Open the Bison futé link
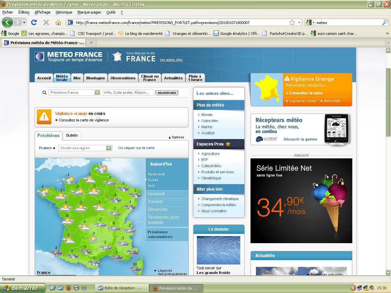 point(330,101)
